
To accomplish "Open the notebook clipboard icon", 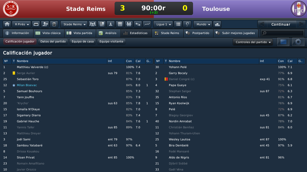I will pos(54,24).
